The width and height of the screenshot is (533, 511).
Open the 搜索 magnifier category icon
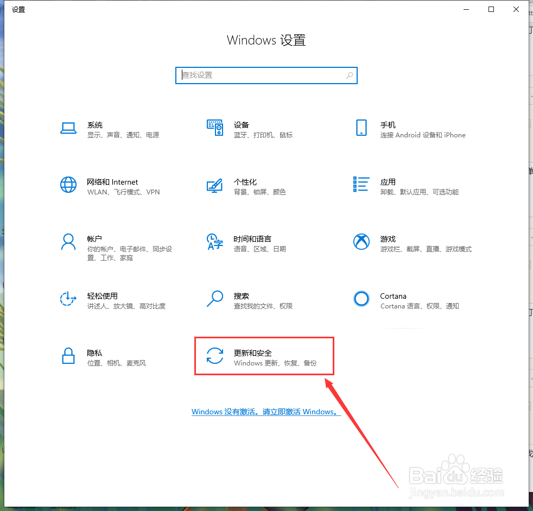tap(215, 299)
